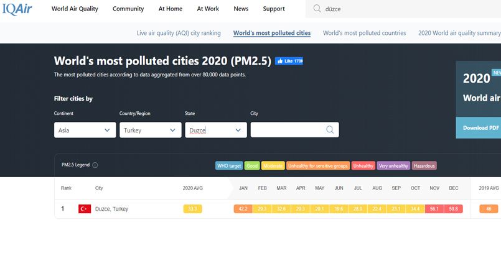Click the Good legend swatch

(252, 165)
